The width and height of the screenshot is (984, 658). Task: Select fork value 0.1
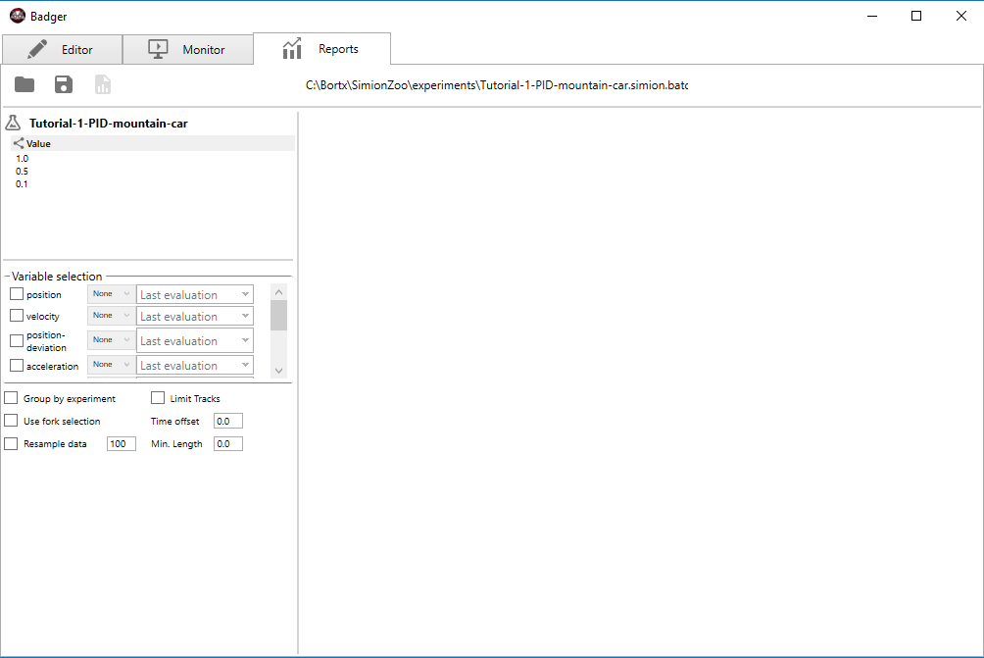[22, 184]
